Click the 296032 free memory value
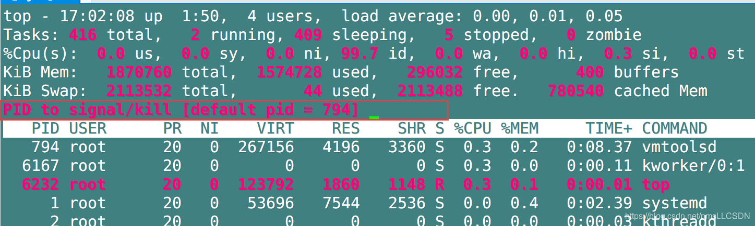The image size is (755, 226). (x=435, y=72)
